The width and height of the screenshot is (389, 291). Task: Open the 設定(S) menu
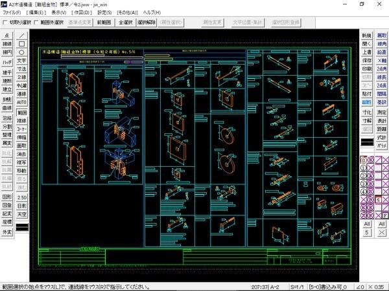click(x=104, y=12)
